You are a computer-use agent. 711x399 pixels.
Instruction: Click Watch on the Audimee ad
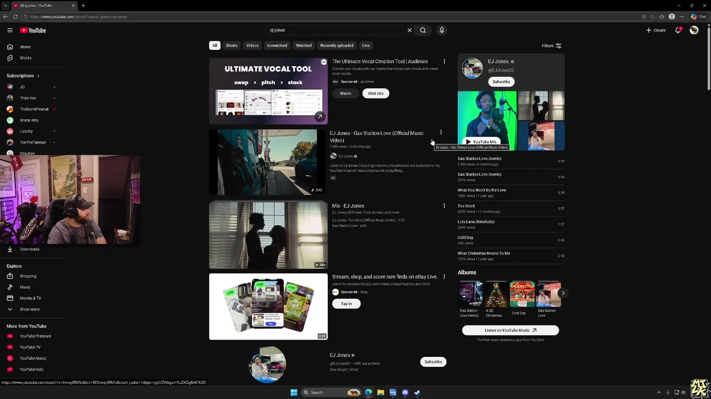(x=346, y=94)
